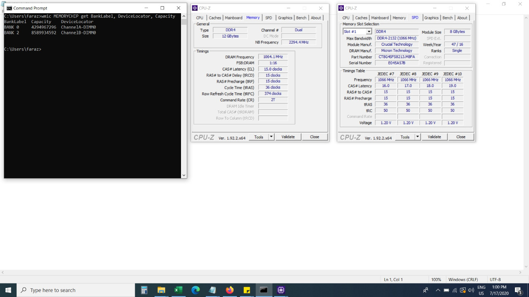Screen dimensions: 529x297
Task: Open Microsoft Edge from the taskbar
Action: tap(195, 290)
